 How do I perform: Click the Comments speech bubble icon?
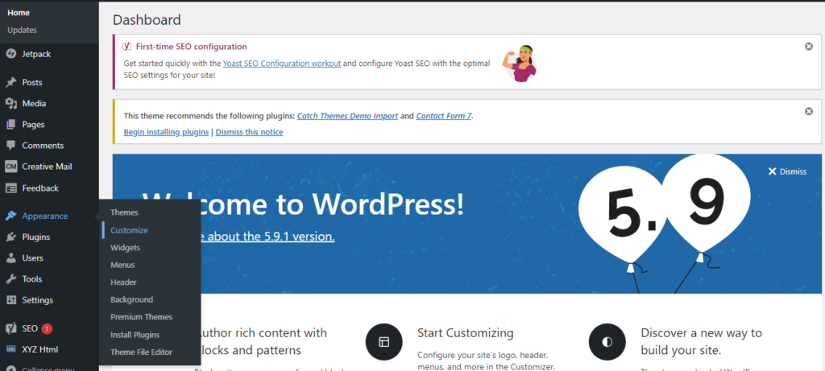10,146
